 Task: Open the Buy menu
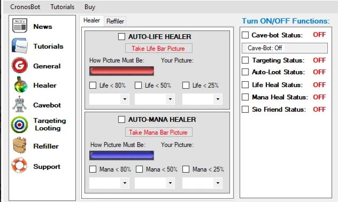tap(90, 7)
